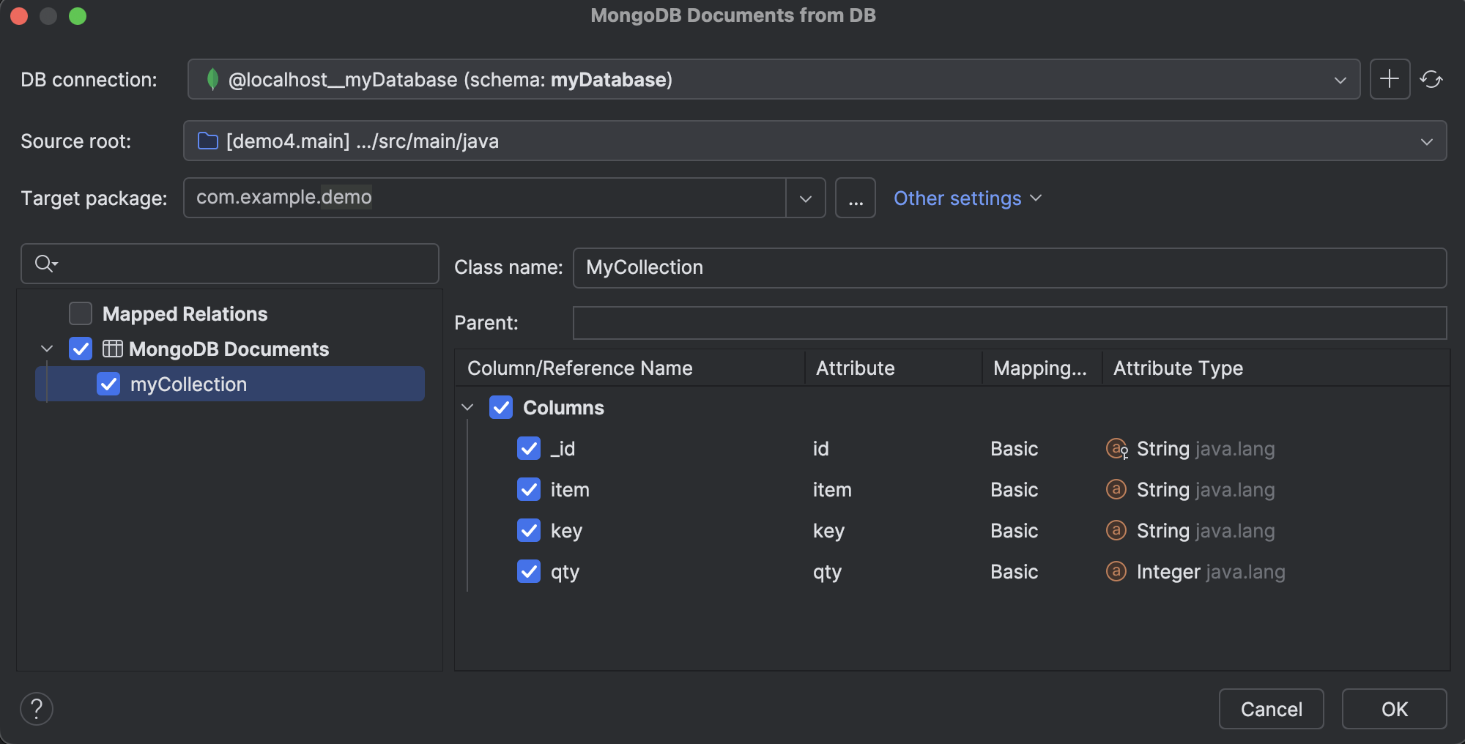Collapse the Columns group in the table
Viewport: 1465px width, 744px height.
coord(467,408)
